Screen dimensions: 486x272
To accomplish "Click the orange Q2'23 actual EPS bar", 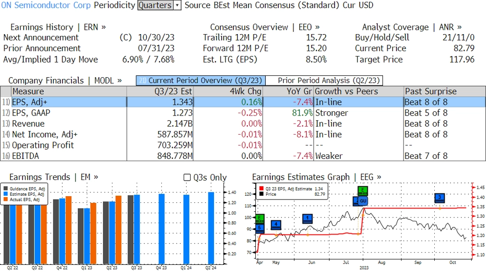I will [118, 230].
